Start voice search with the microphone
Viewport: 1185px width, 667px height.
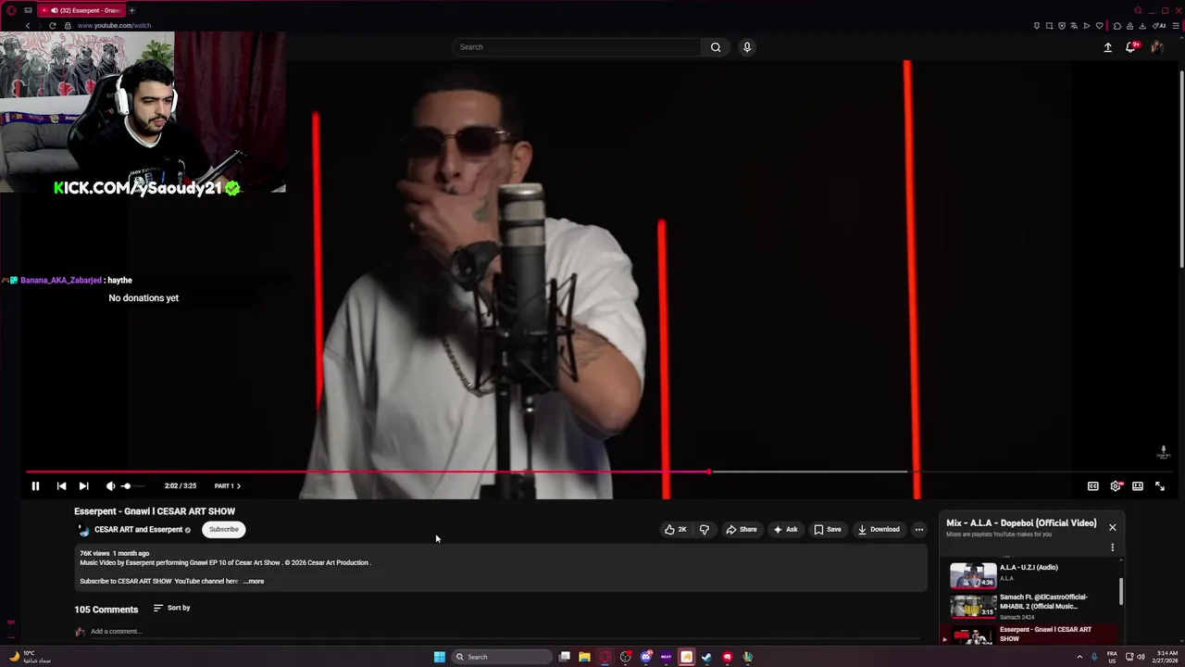[747, 47]
